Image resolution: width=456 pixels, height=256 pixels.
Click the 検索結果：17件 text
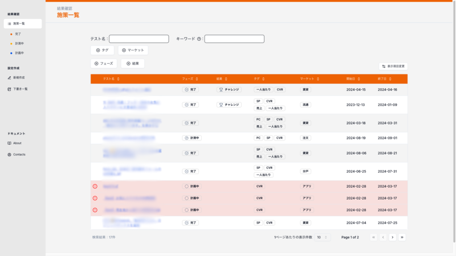pyautogui.click(x=104, y=237)
